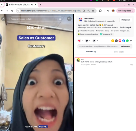Go to the next video with down chevron
The height and width of the screenshot is (131, 136).
click(69, 80)
